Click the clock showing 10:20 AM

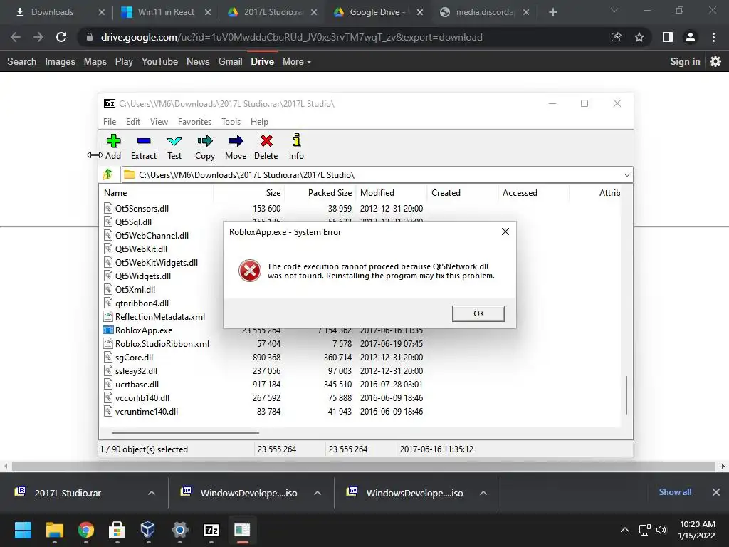697,524
